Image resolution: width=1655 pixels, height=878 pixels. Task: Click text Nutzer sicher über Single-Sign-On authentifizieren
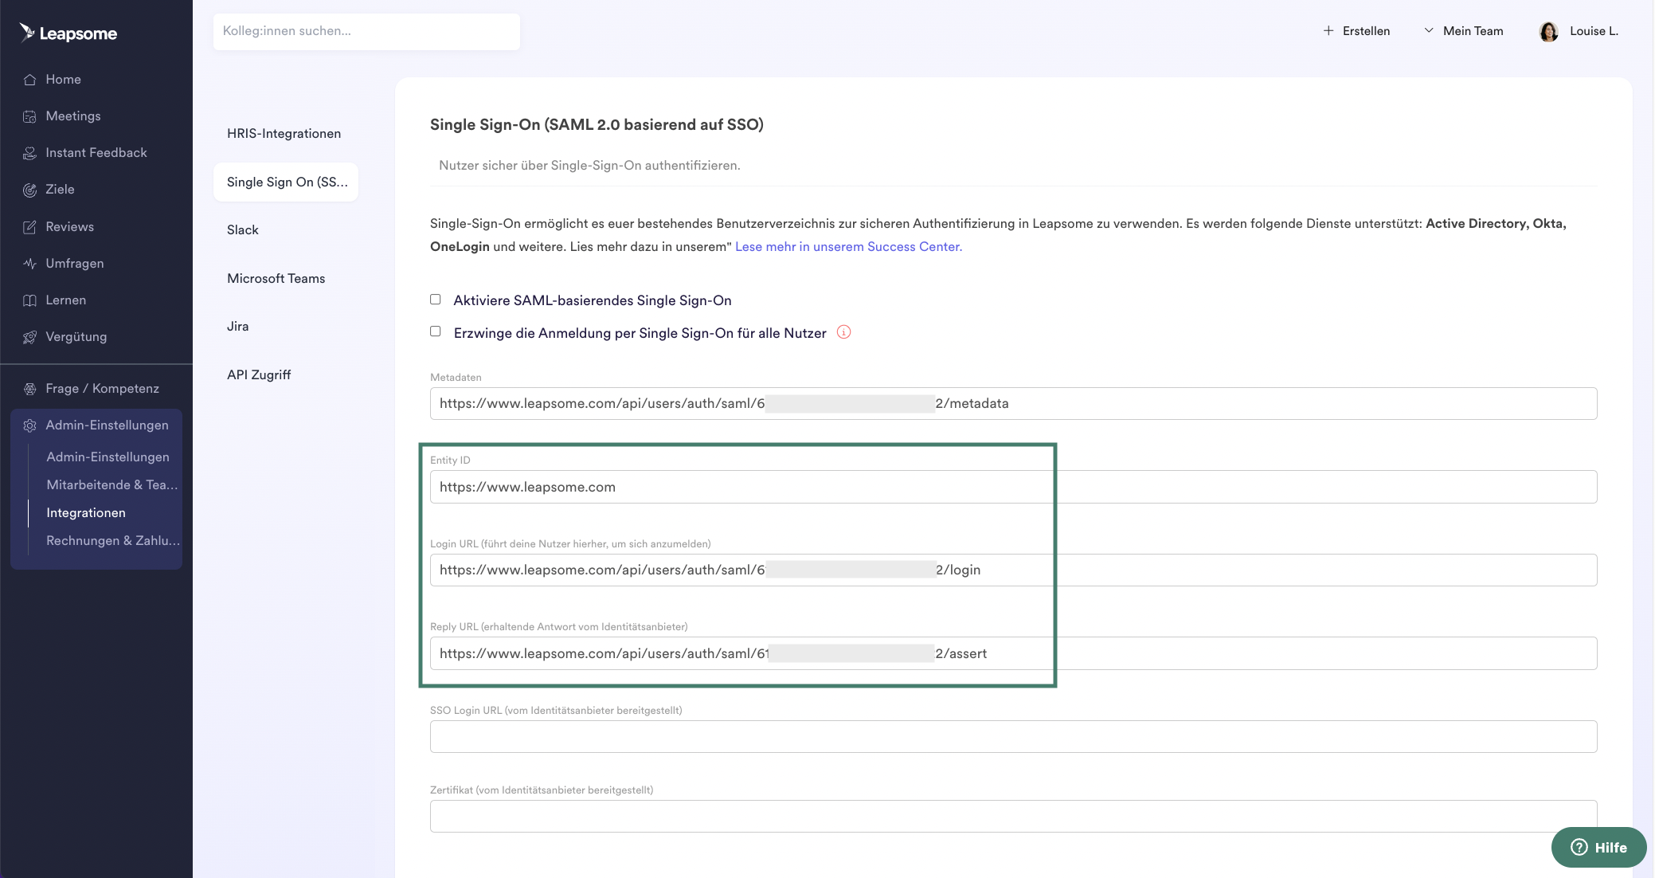point(589,166)
